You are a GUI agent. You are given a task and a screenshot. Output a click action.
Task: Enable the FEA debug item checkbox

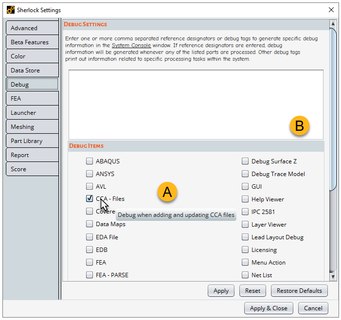point(90,262)
